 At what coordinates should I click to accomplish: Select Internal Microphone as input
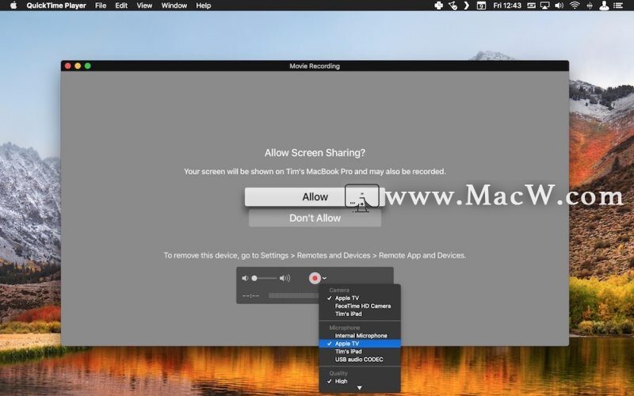[x=360, y=335]
